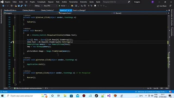
Task: Close the Form1.cs tab
Action: coord(71,10)
